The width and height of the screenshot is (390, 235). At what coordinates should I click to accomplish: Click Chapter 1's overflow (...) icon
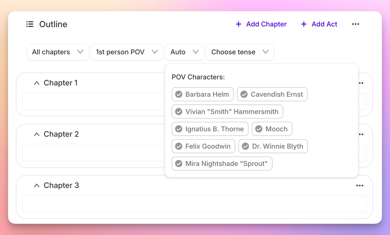tap(361, 83)
